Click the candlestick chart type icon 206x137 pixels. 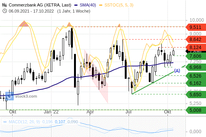click(x=4, y=5)
